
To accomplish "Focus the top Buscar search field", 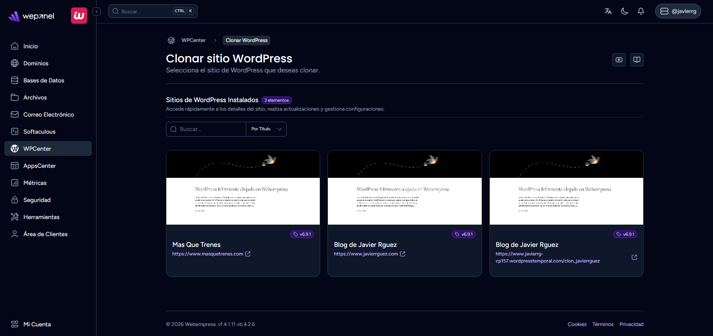I will point(153,11).
